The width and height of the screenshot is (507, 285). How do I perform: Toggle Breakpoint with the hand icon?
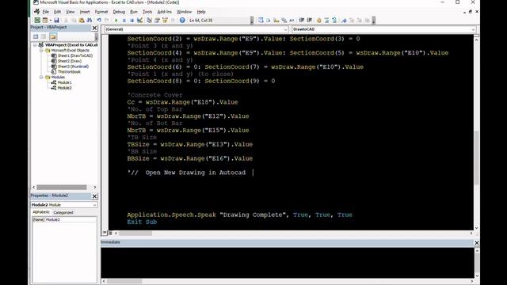pos(319,21)
